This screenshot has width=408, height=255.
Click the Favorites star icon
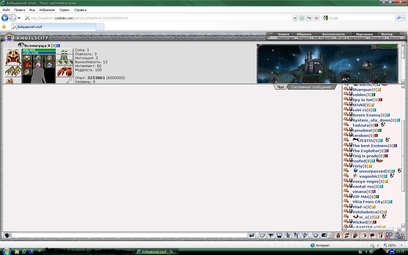pyautogui.click(x=4, y=27)
